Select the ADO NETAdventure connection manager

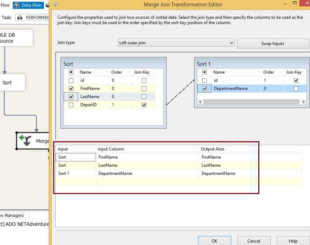click(x=24, y=224)
